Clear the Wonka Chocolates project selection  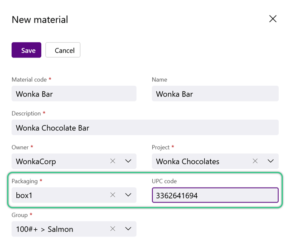click(x=255, y=161)
